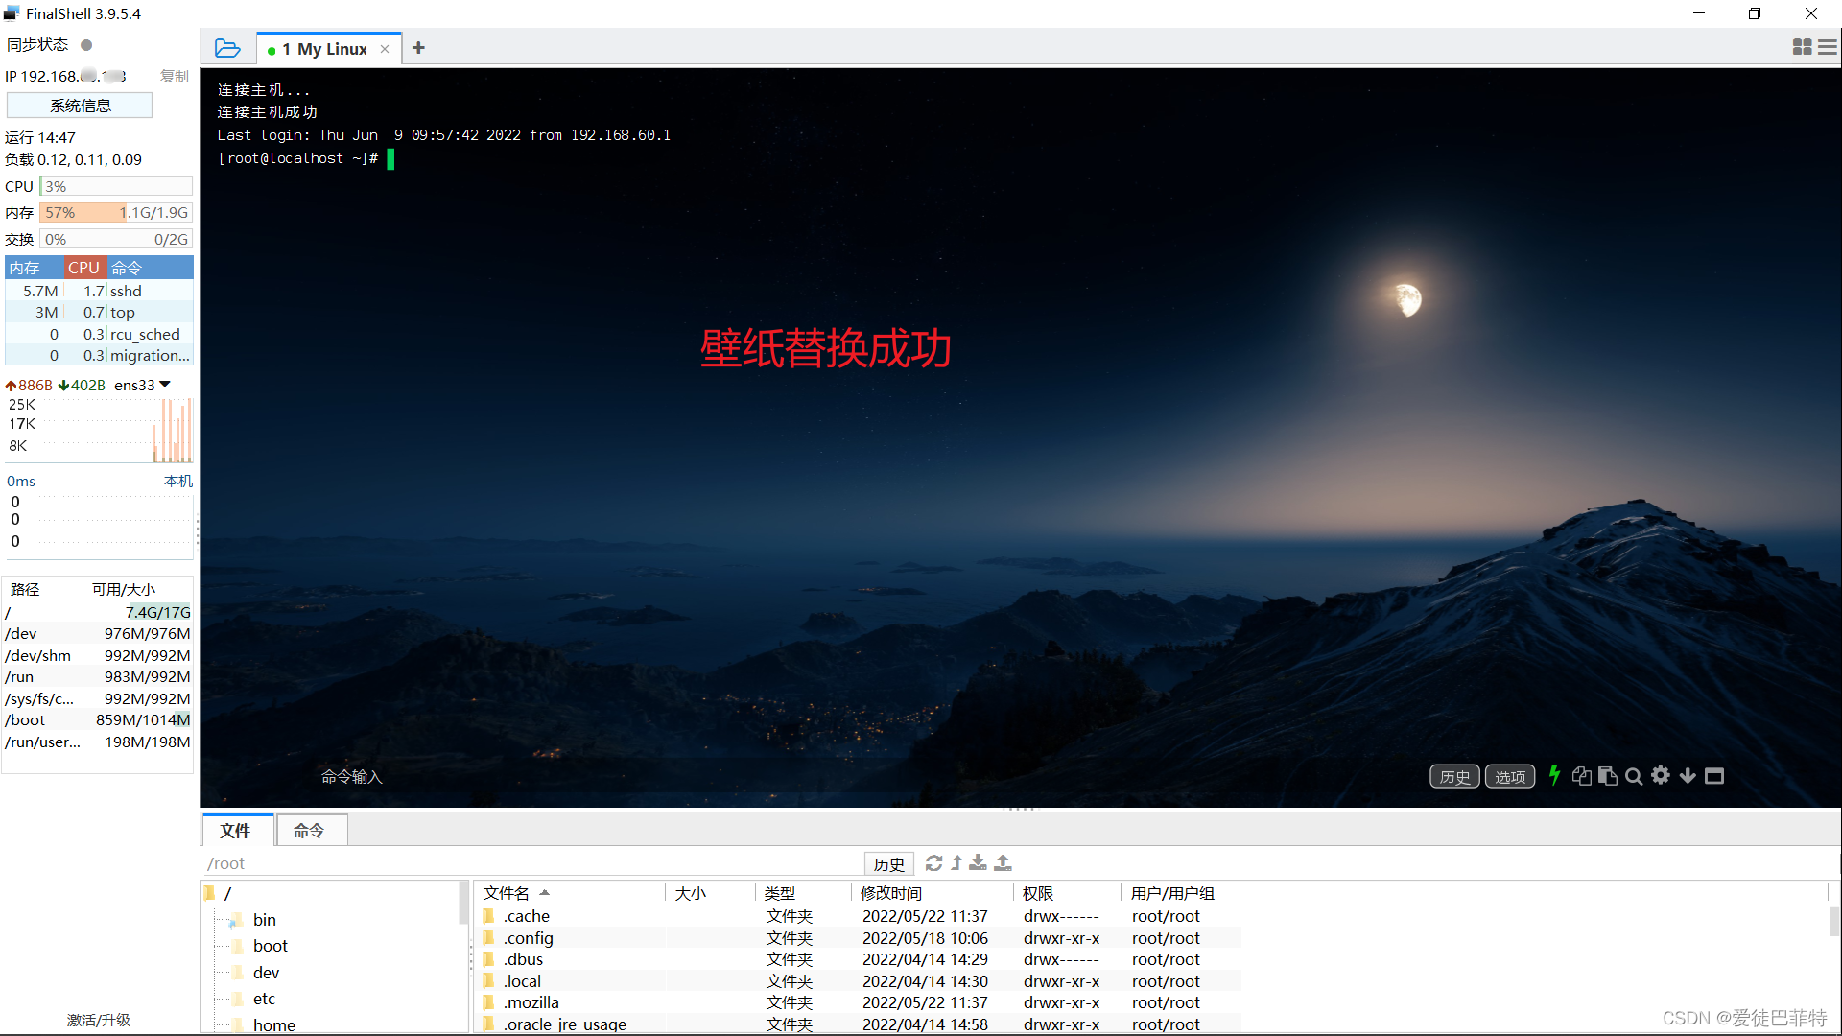Click the terminal fullscreen window icon
1842x1036 pixels.
[x=1714, y=776]
